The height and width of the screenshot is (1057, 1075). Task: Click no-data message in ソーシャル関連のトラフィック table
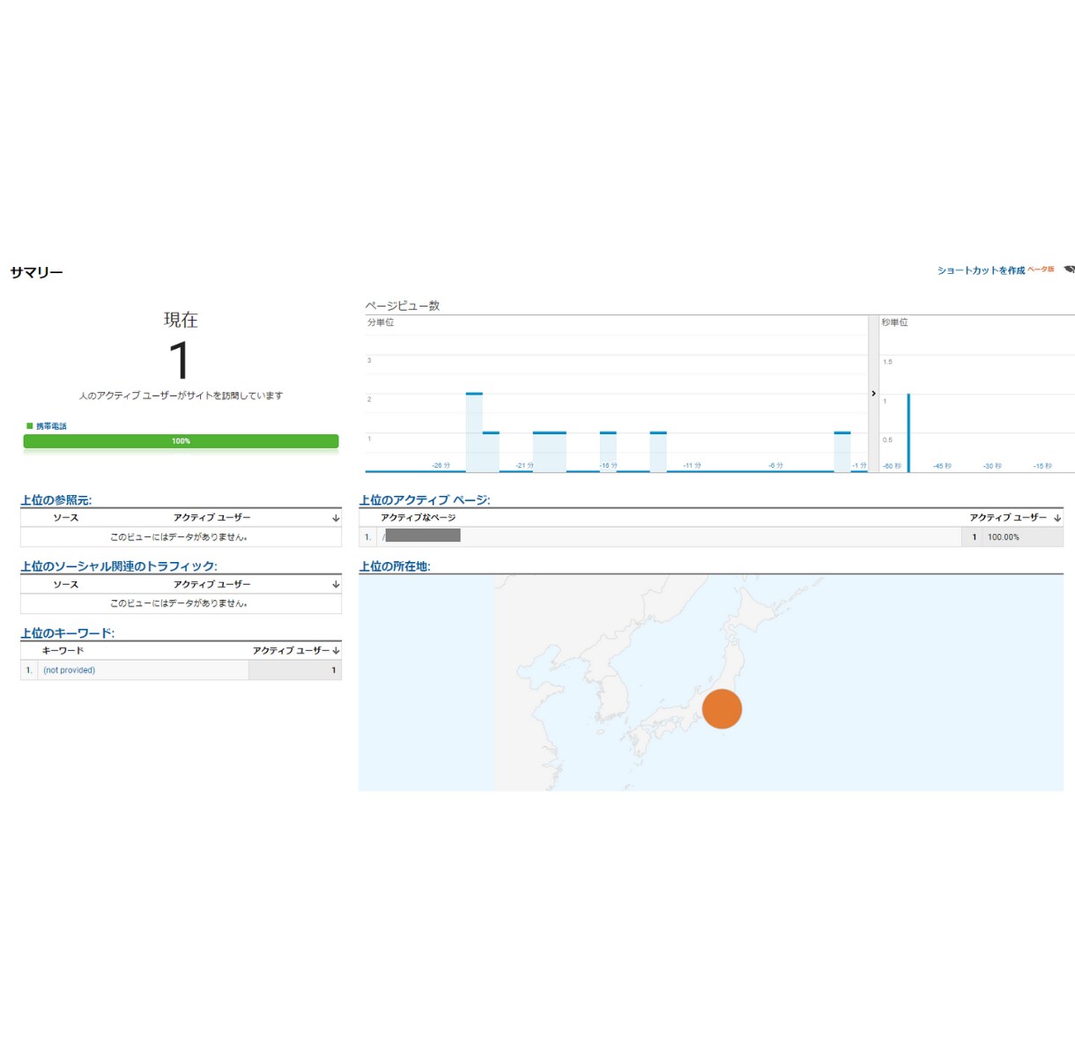click(179, 603)
